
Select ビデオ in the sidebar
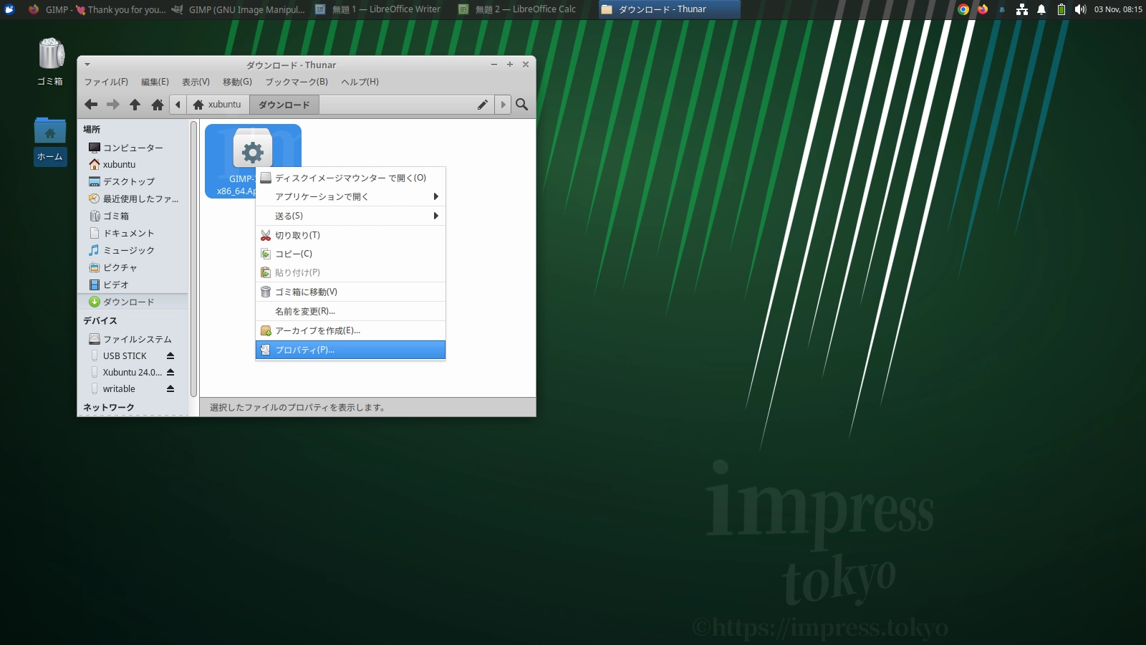[x=133, y=285]
